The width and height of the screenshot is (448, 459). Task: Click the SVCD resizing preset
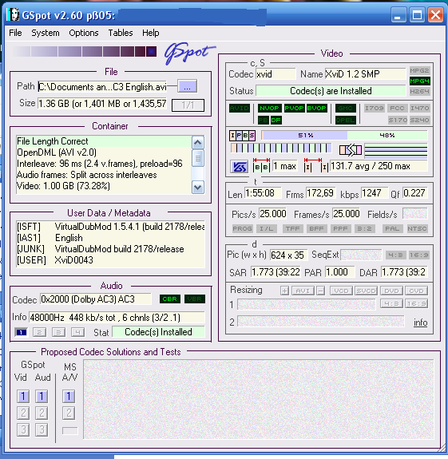(366, 291)
